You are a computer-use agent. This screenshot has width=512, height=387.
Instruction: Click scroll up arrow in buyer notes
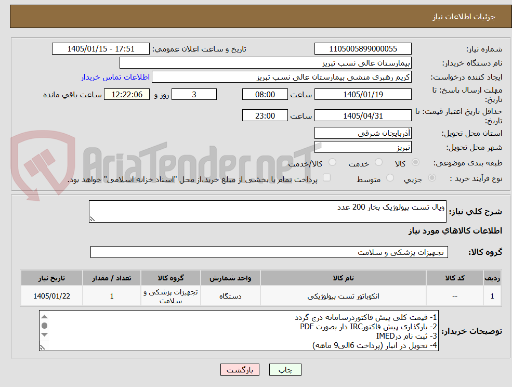tap(44, 316)
